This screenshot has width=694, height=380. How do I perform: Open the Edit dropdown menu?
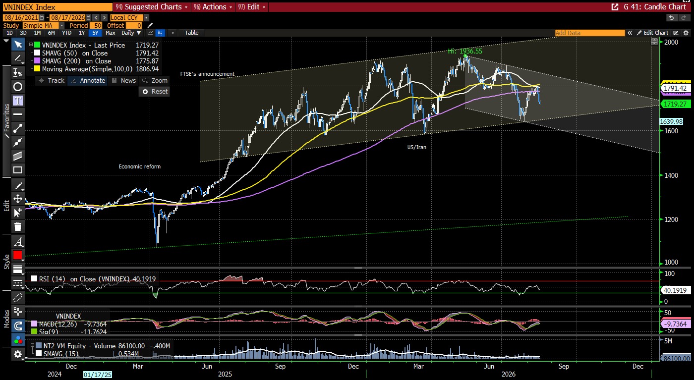point(251,7)
